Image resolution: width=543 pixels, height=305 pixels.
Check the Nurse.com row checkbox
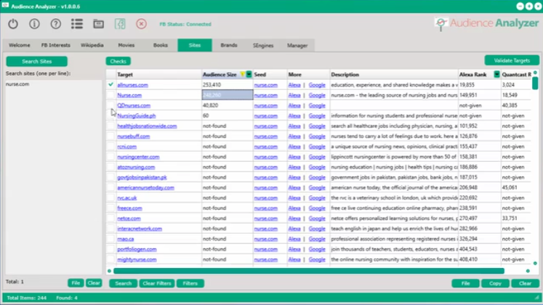tap(110, 94)
